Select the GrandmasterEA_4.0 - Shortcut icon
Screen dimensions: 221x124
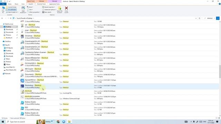click(x=22, y=42)
